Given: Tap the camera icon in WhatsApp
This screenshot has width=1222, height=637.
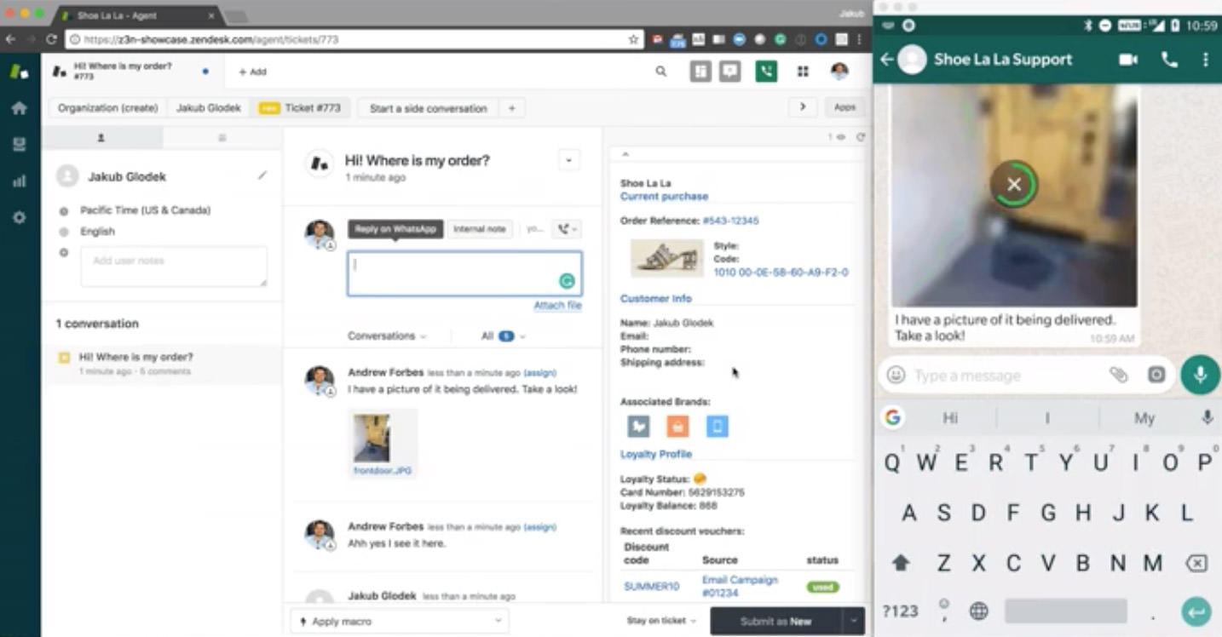Looking at the screenshot, I should pos(1156,375).
